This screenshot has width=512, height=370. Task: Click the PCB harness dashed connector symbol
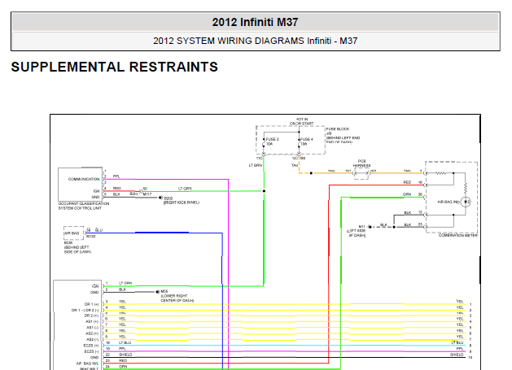pos(361,173)
